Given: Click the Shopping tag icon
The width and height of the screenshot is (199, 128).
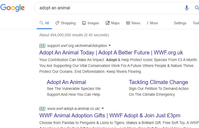Looking at the screenshot, I should tap(57, 23).
